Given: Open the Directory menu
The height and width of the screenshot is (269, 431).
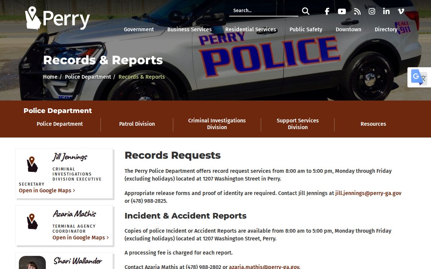Looking at the screenshot, I should pos(386,29).
